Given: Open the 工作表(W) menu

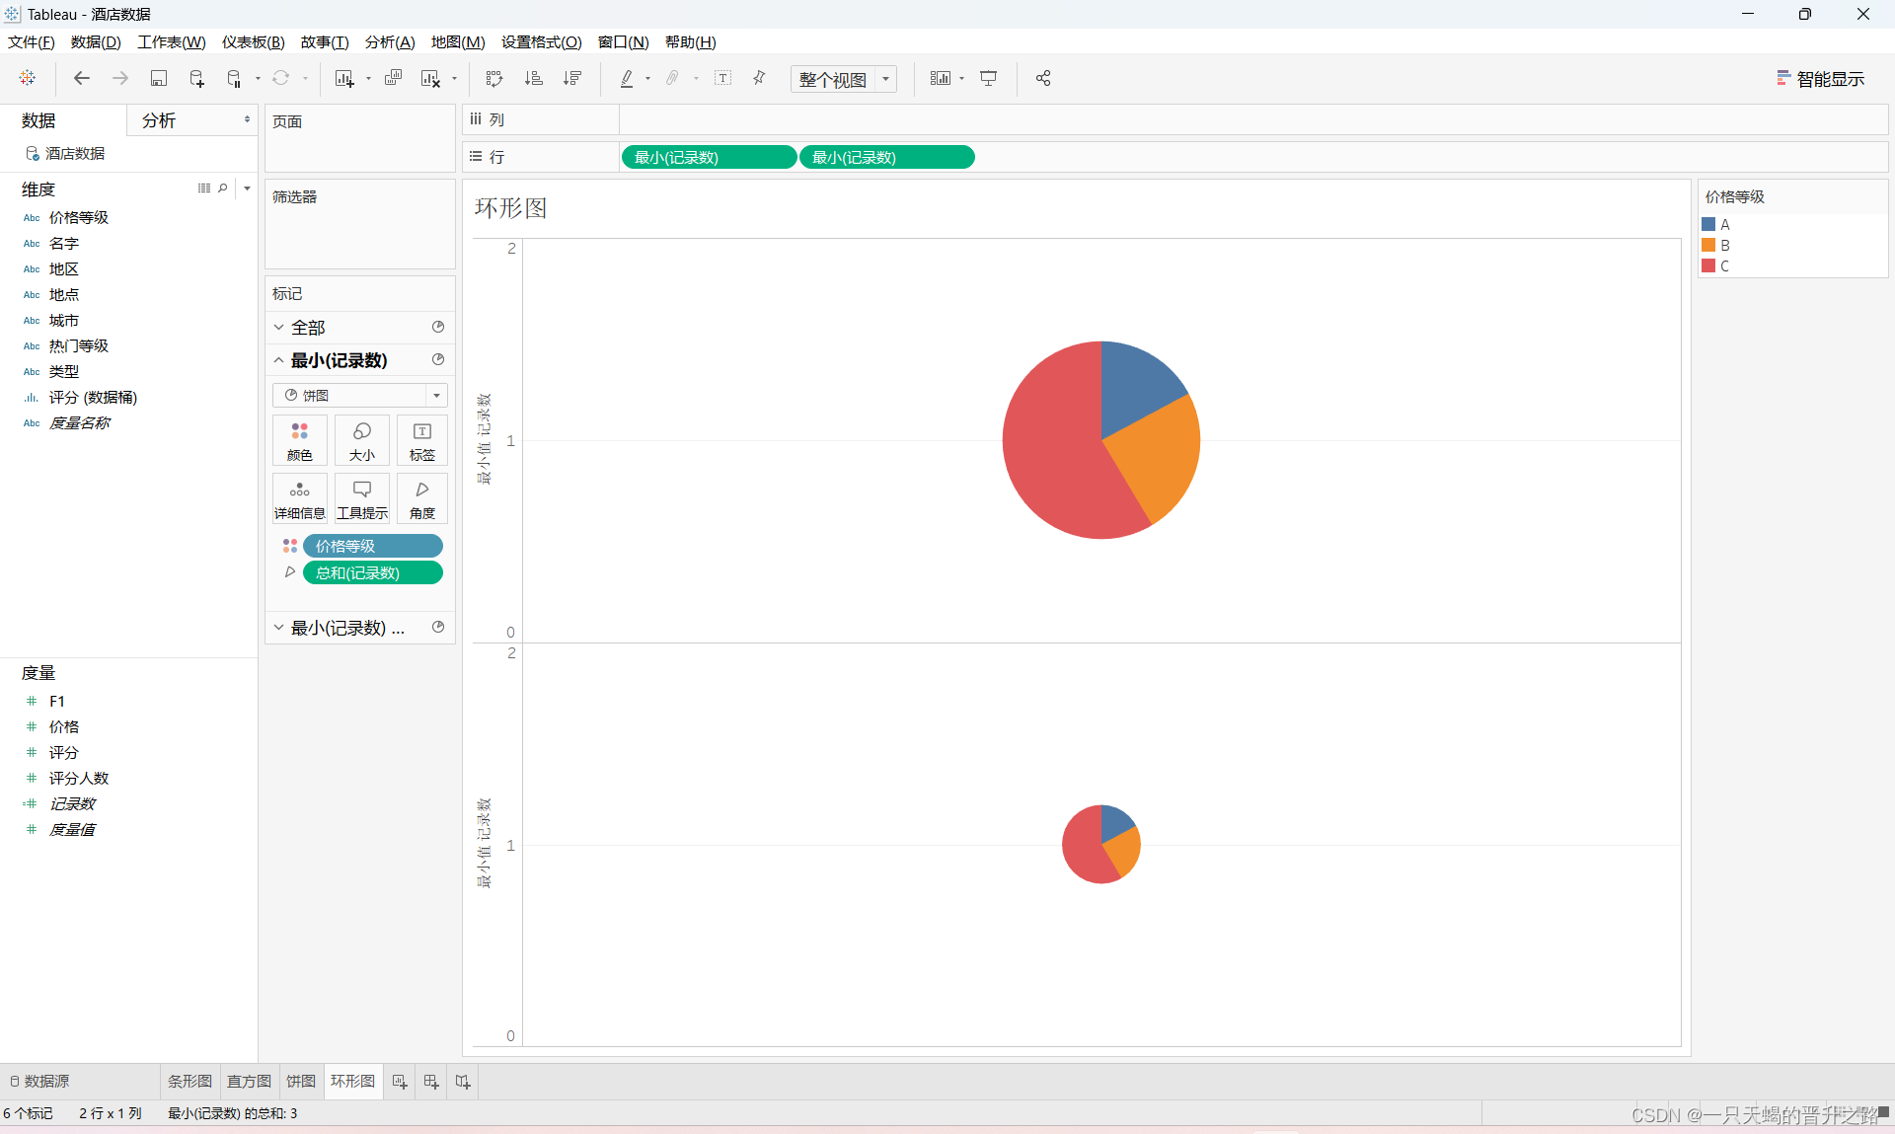Looking at the screenshot, I should coord(172,42).
